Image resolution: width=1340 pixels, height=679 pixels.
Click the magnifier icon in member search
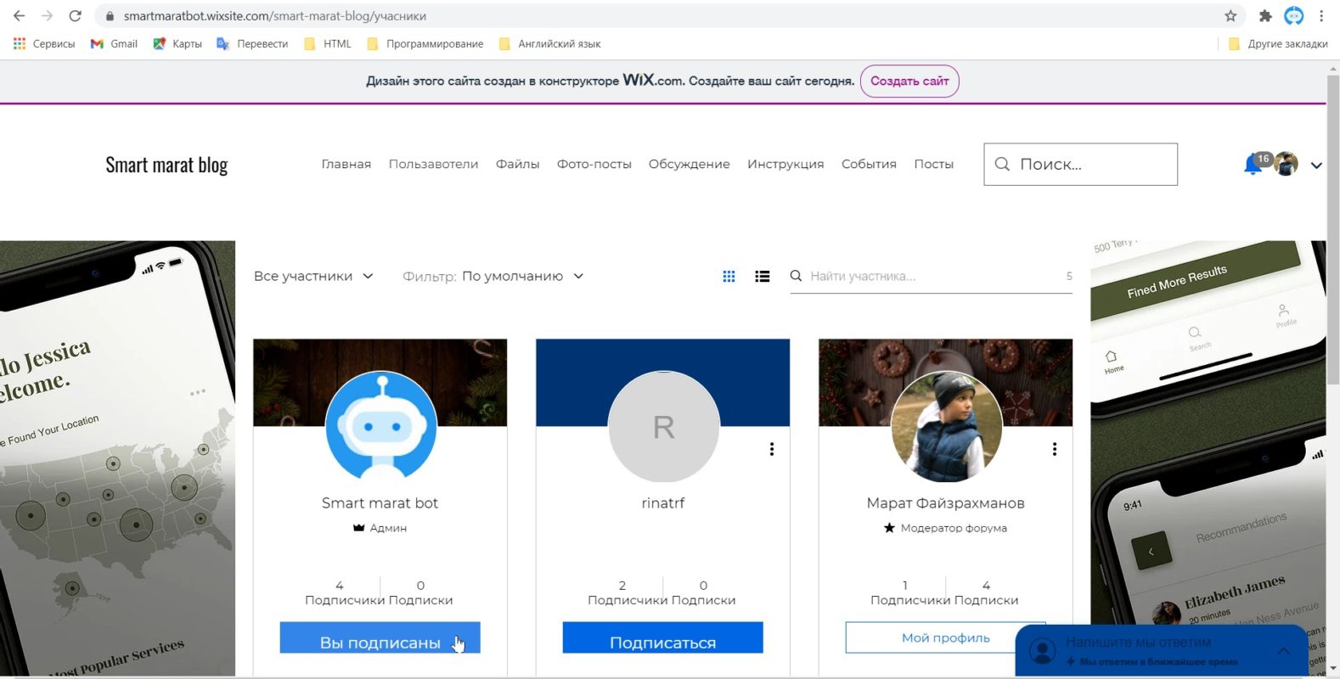(796, 276)
